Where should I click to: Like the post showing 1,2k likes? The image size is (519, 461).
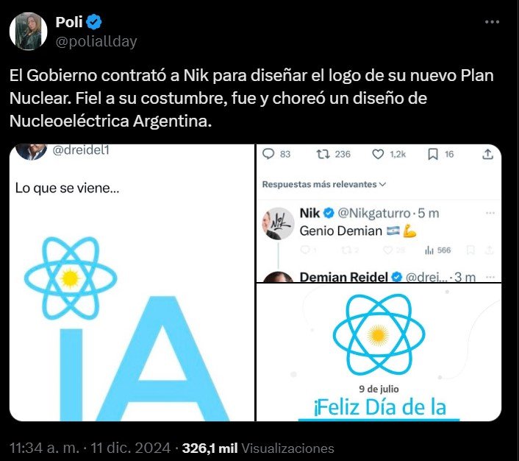pyautogui.click(x=378, y=154)
